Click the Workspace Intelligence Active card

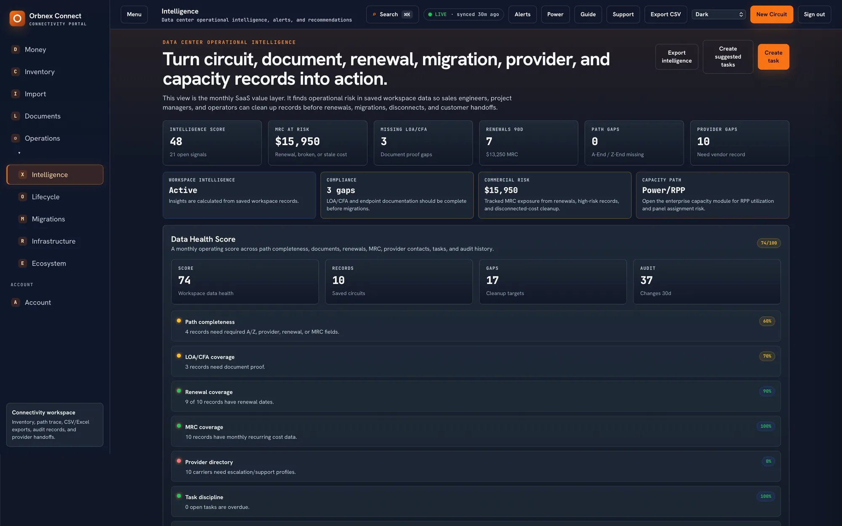tap(239, 195)
